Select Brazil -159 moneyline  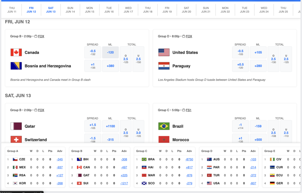point(258,126)
